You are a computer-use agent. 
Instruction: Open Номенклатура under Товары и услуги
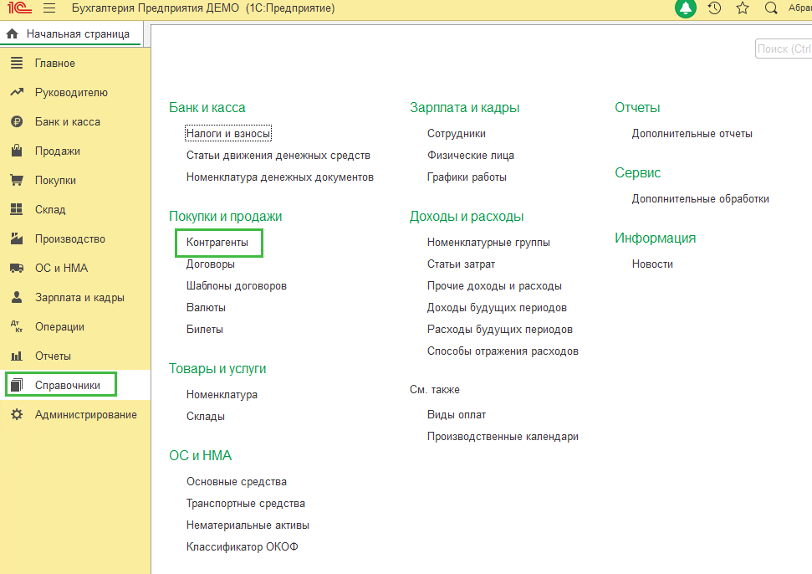tap(222, 395)
